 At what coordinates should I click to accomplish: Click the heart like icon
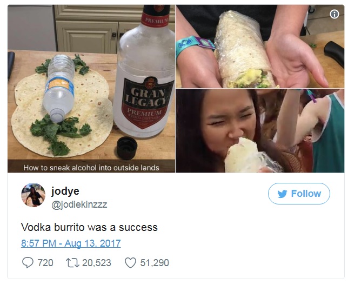point(131,263)
